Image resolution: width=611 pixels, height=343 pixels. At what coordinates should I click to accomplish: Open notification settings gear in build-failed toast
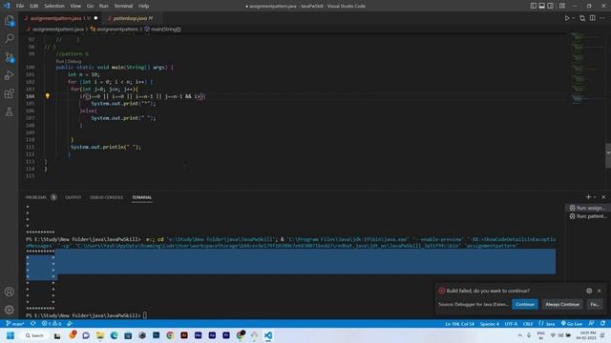(589, 291)
